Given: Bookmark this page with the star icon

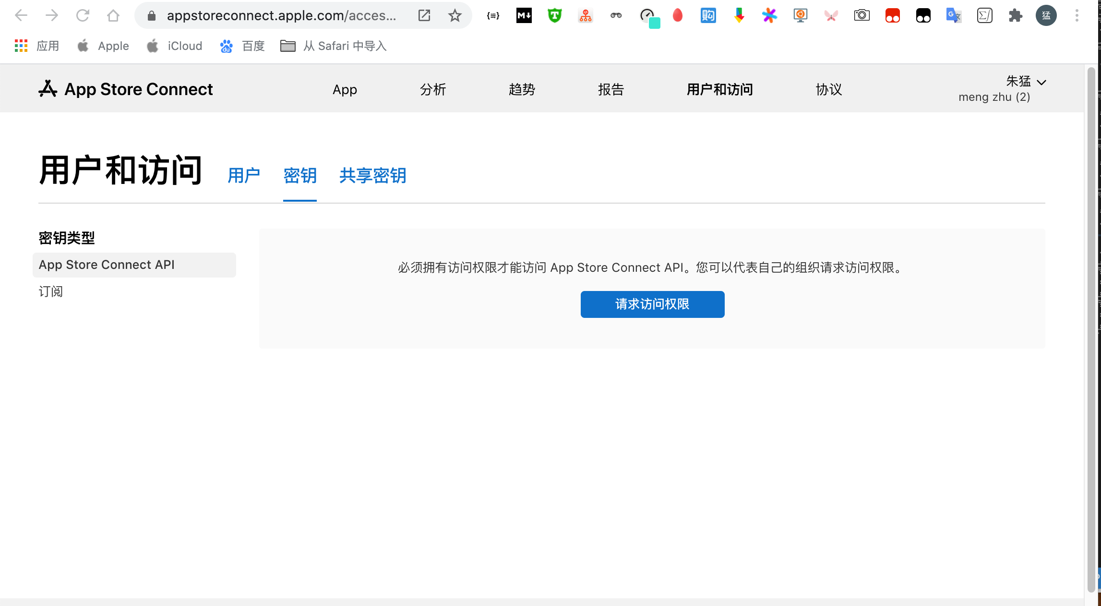Looking at the screenshot, I should tap(455, 16).
